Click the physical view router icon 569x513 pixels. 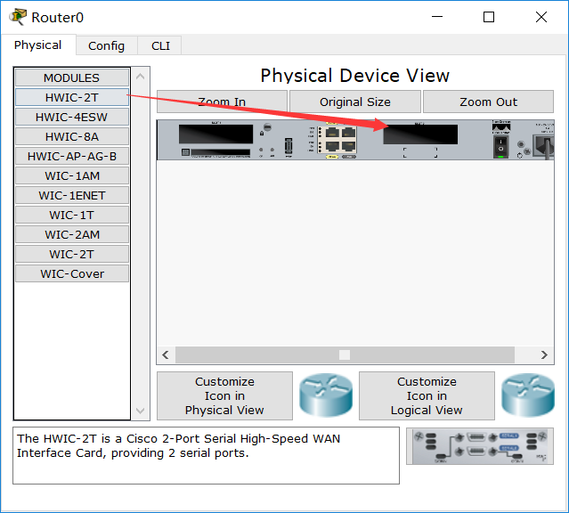tap(326, 395)
